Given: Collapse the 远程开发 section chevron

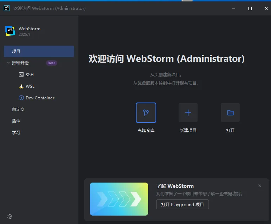Looking at the screenshot, I should (8, 63).
